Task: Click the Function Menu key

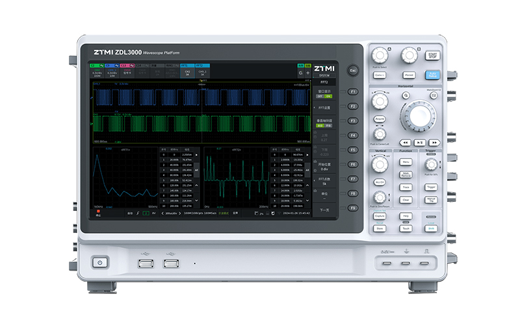Action: (406, 162)
